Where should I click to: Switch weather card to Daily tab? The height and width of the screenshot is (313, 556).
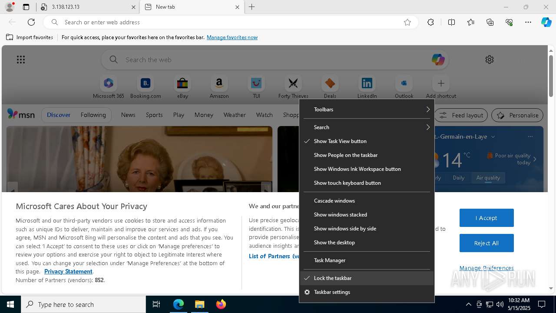pos(459,178)
